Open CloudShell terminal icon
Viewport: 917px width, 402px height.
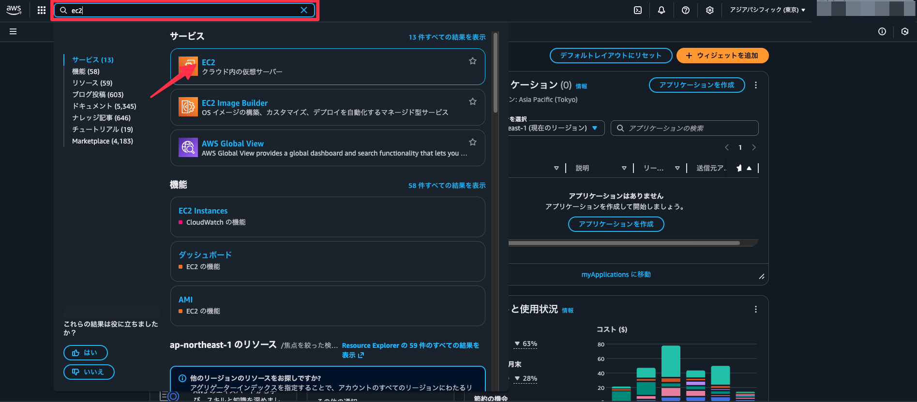tap(638, 10)
